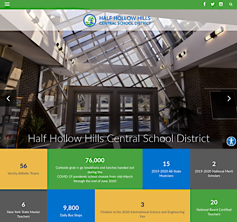The width and height of the screenshot is (237, 222).
Task: Click the CENTRAL SCHOOL DISTRICT subtitle text
Action: [125, 23]
